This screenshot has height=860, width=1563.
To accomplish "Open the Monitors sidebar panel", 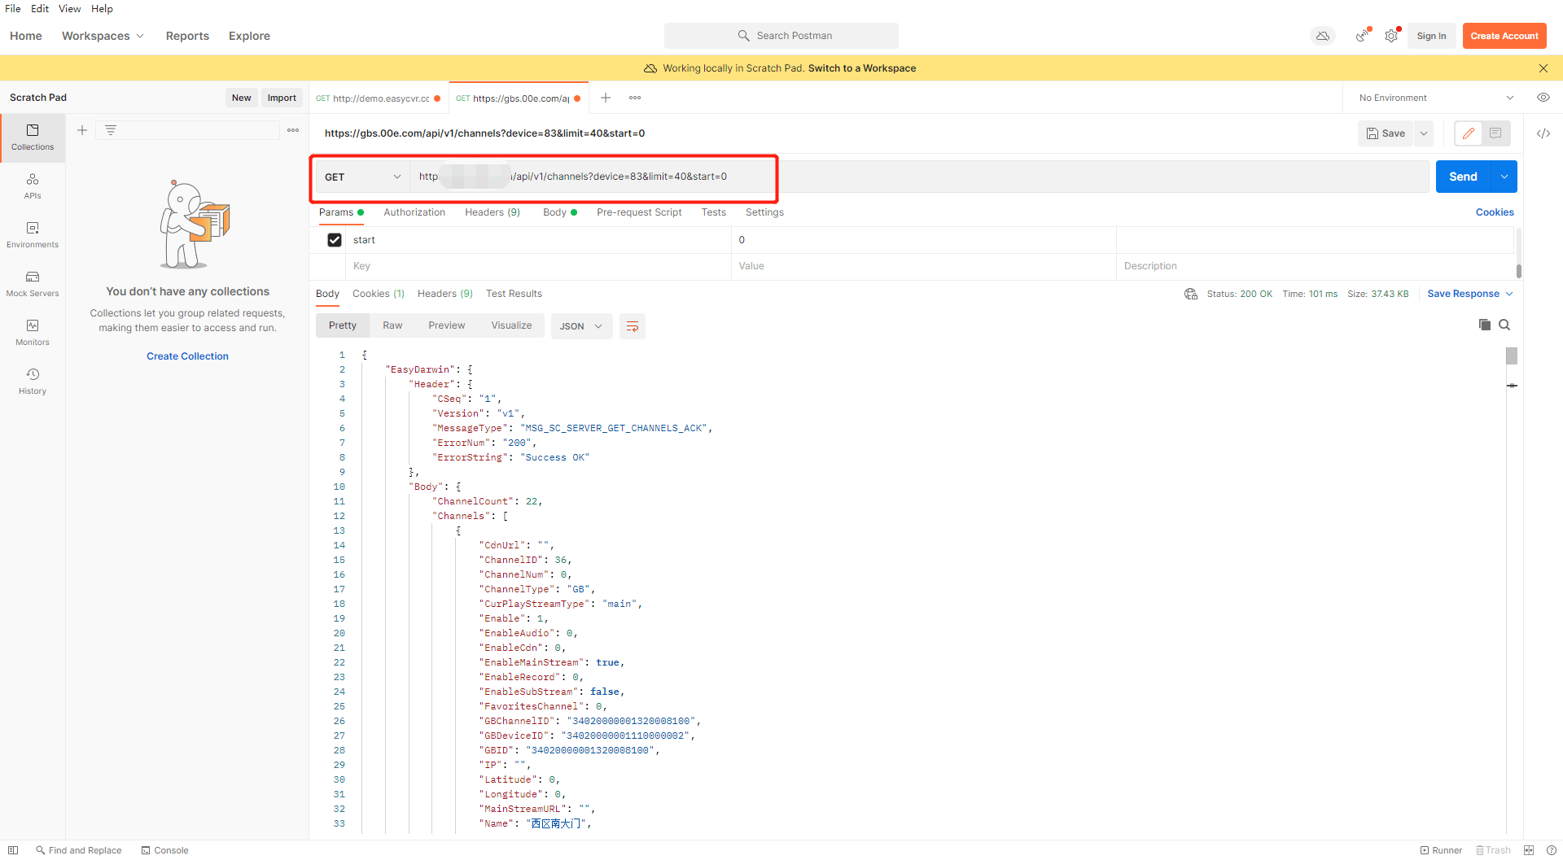I will coord(33,333).
